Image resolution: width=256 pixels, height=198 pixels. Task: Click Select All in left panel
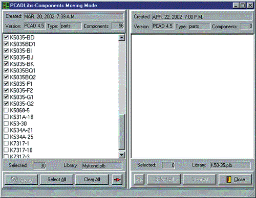pos(57,180)
